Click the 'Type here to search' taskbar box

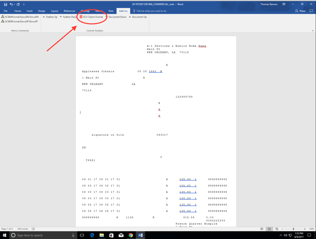43,235
